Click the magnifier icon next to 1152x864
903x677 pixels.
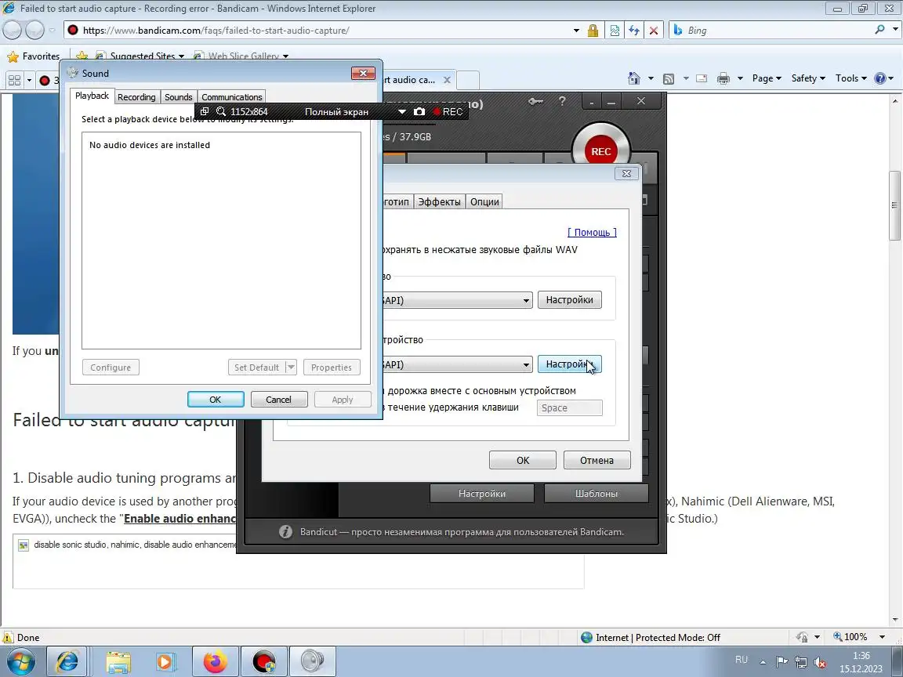click(x=220, y=112)
